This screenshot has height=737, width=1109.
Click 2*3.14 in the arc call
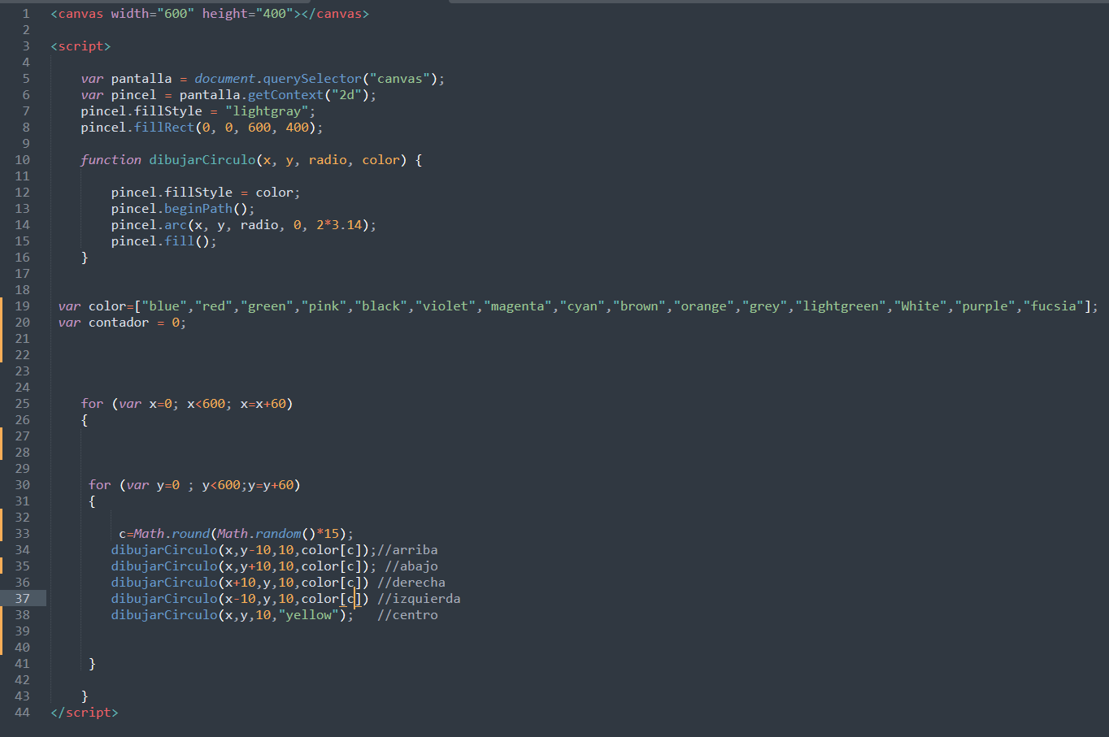pyautogui.click(x=339, y=225)
